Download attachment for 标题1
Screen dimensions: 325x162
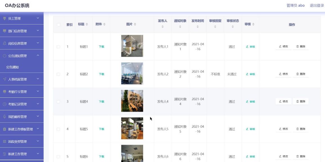[x=101, y=47]
